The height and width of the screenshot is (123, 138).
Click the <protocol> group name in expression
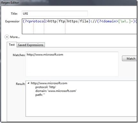37,21
